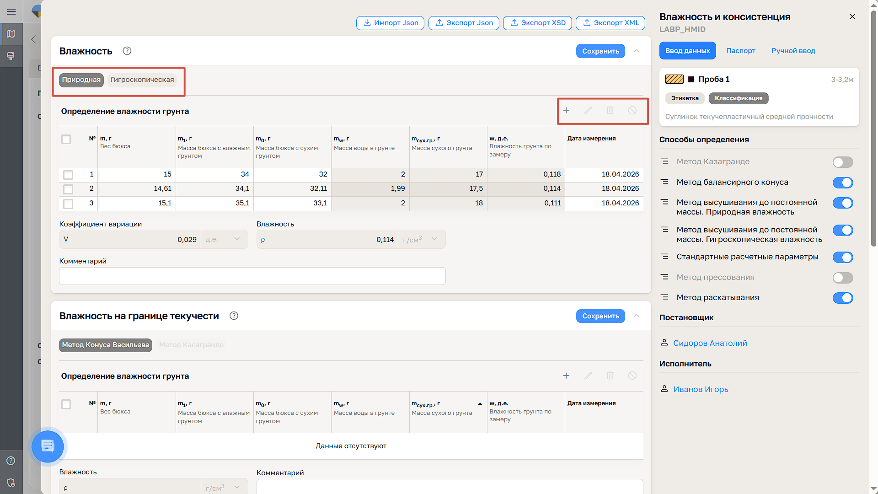Open help icon next to Влажность heading
This screenshot has height=494, width=878.
coord(127,51)
